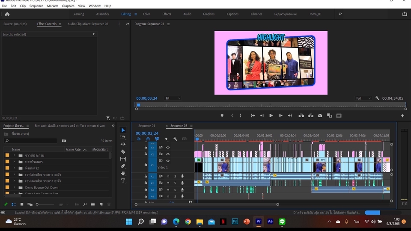Toggle Linked Selection in timeline

(157, 139)
